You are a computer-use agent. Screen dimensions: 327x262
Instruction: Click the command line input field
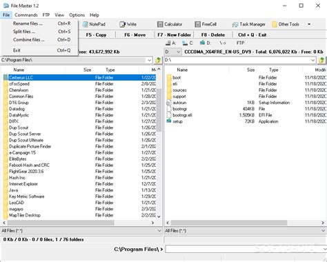[246, 249]
